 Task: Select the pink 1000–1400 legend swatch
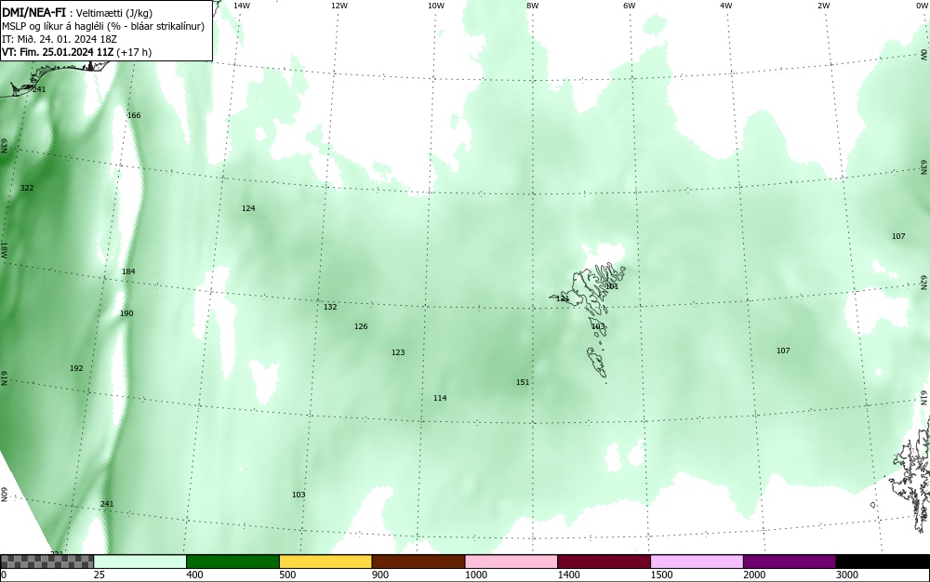tap(511, 562)
